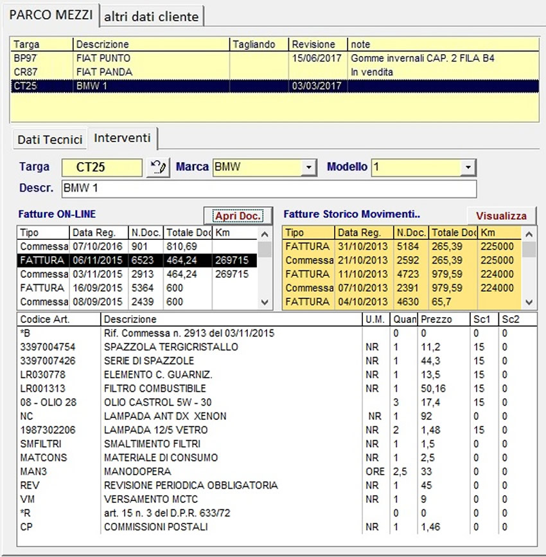
Task: Select Commessa 901 dated 07/10/2016
Action: (137, 246)
